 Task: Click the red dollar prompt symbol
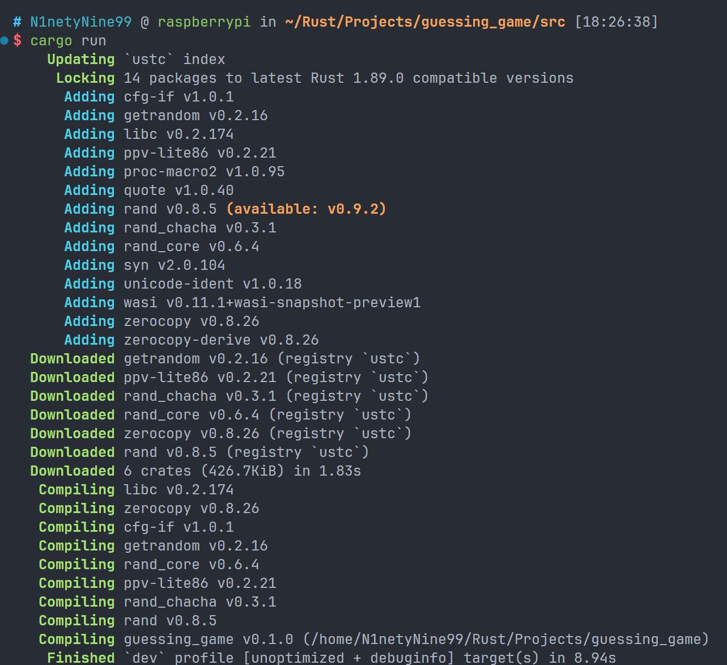(18, 41)
